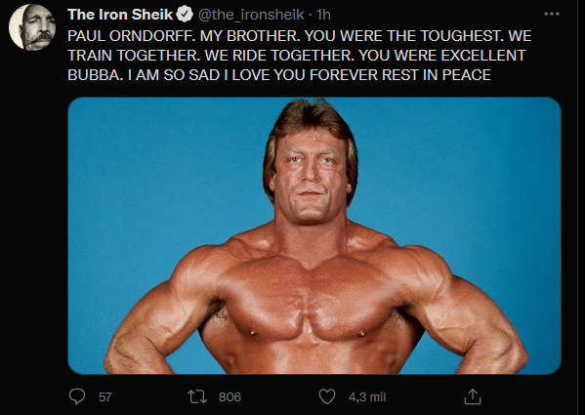This screenshot has width=585, height=415.
Task: Open the three-dot more options menu
Action: click(x=552, y=15)
